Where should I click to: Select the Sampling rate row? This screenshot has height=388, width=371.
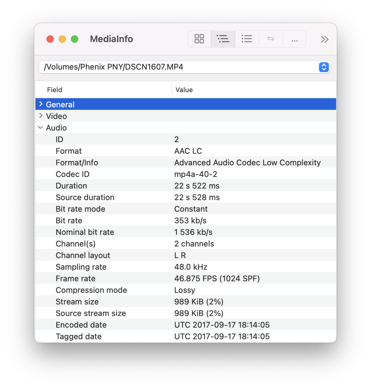81,267
